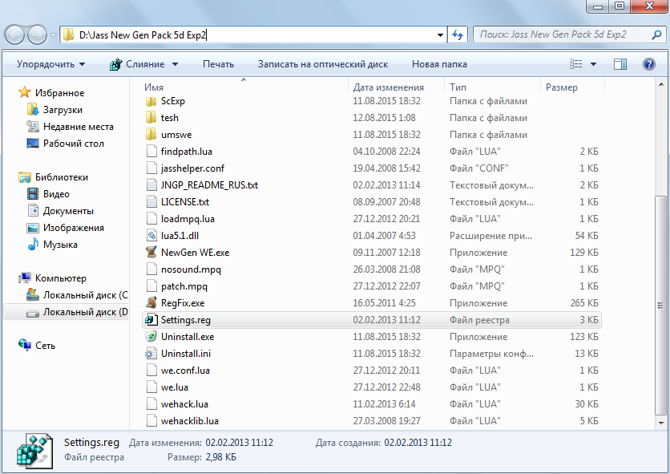Click the Back navigation arrow

point(14,35)
